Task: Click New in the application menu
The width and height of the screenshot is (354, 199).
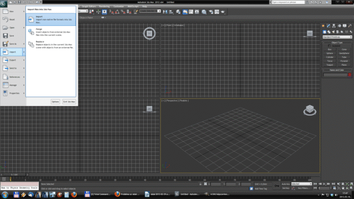Action: coord(13,11)
